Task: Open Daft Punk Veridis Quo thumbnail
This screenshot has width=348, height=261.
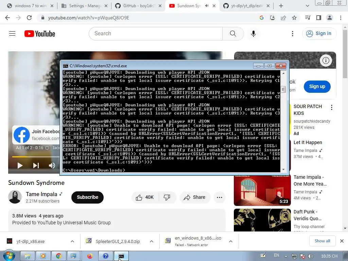Action: click(262, 220)
